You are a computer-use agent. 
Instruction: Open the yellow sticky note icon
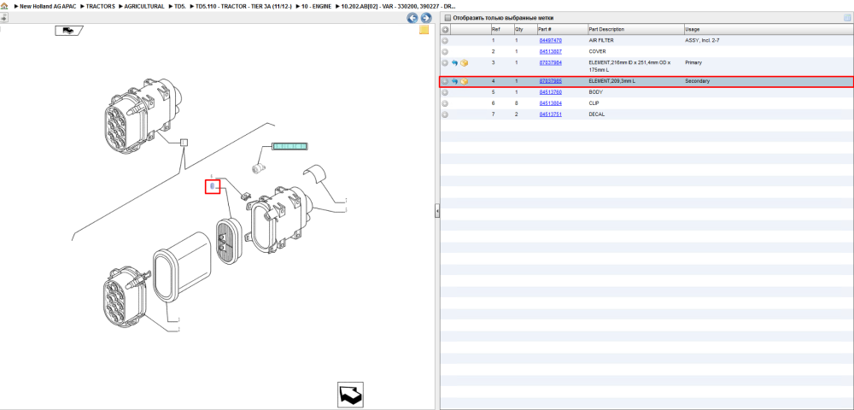click(424, 30)
